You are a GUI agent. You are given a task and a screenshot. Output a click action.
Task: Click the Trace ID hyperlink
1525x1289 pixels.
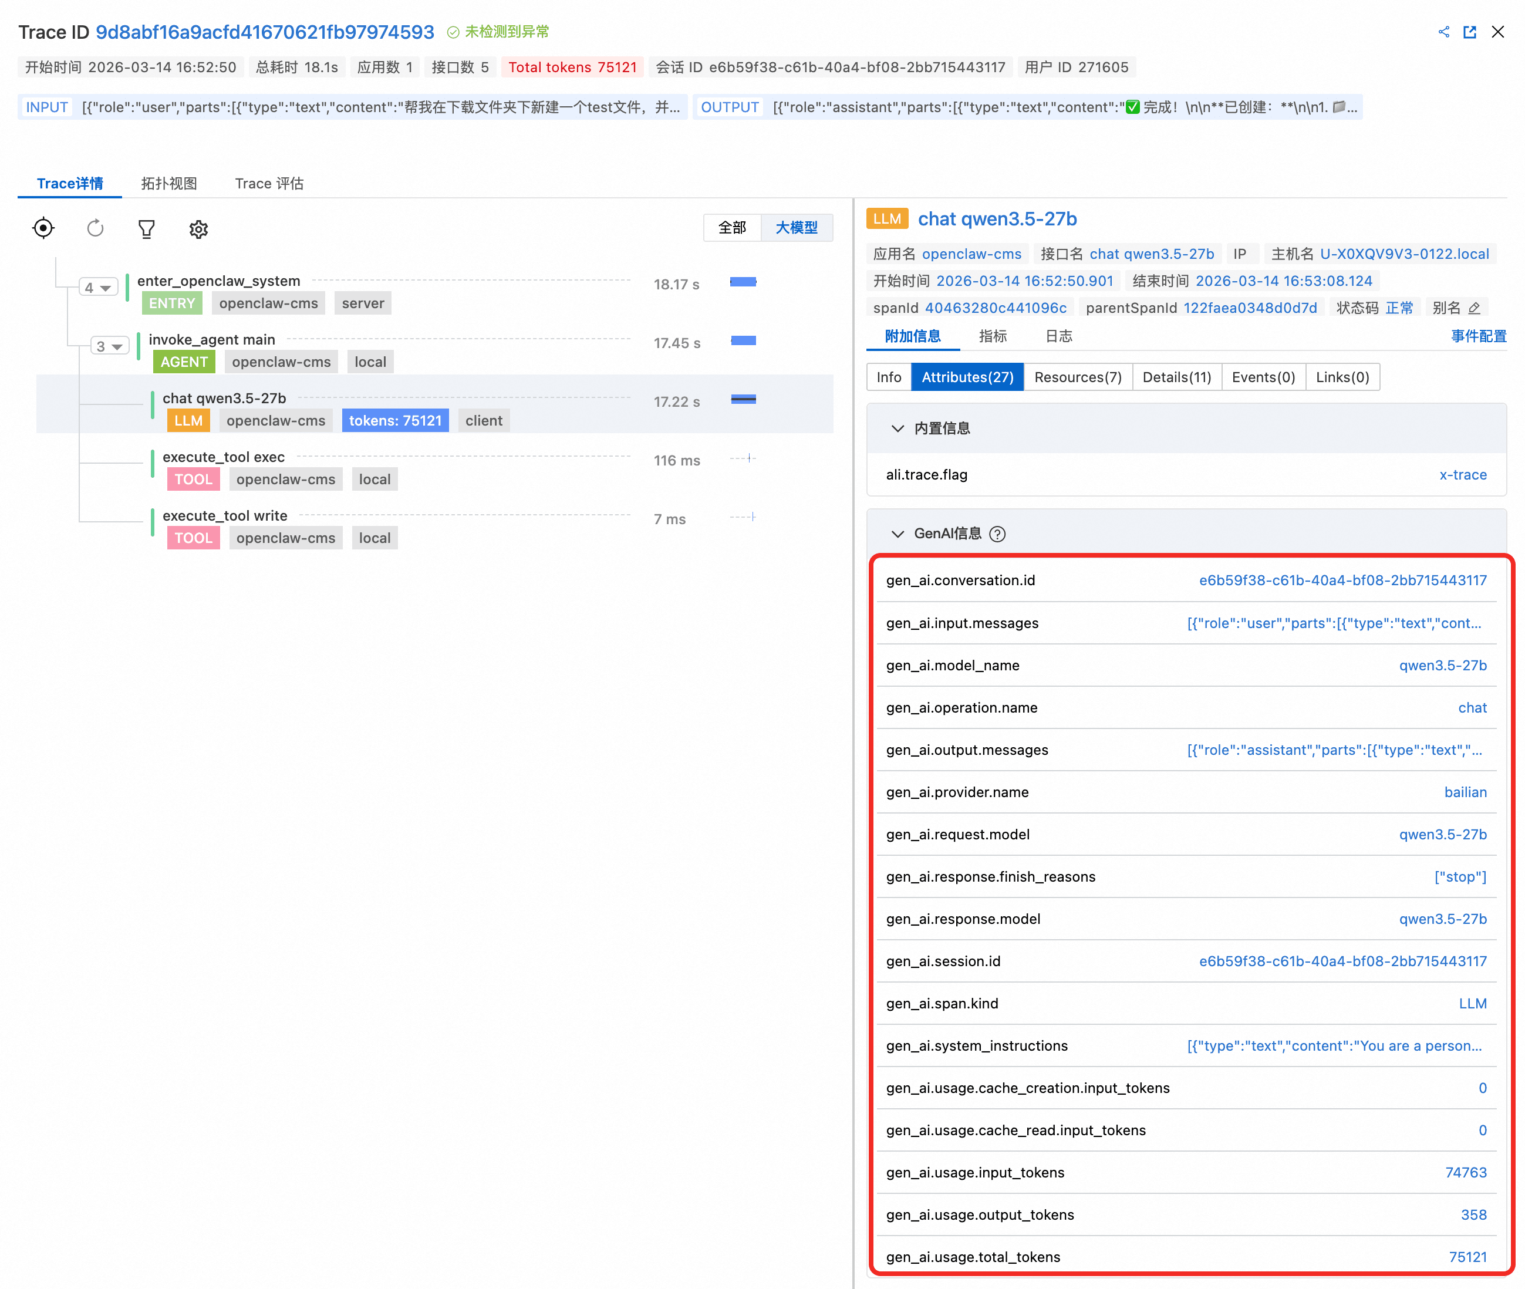265,32
